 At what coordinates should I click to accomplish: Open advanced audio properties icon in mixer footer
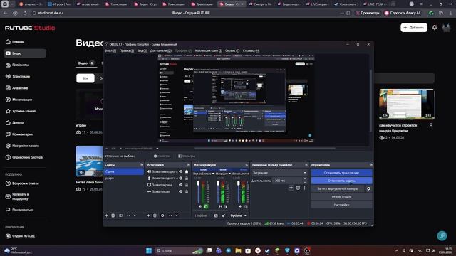click(x=223, y=215)
